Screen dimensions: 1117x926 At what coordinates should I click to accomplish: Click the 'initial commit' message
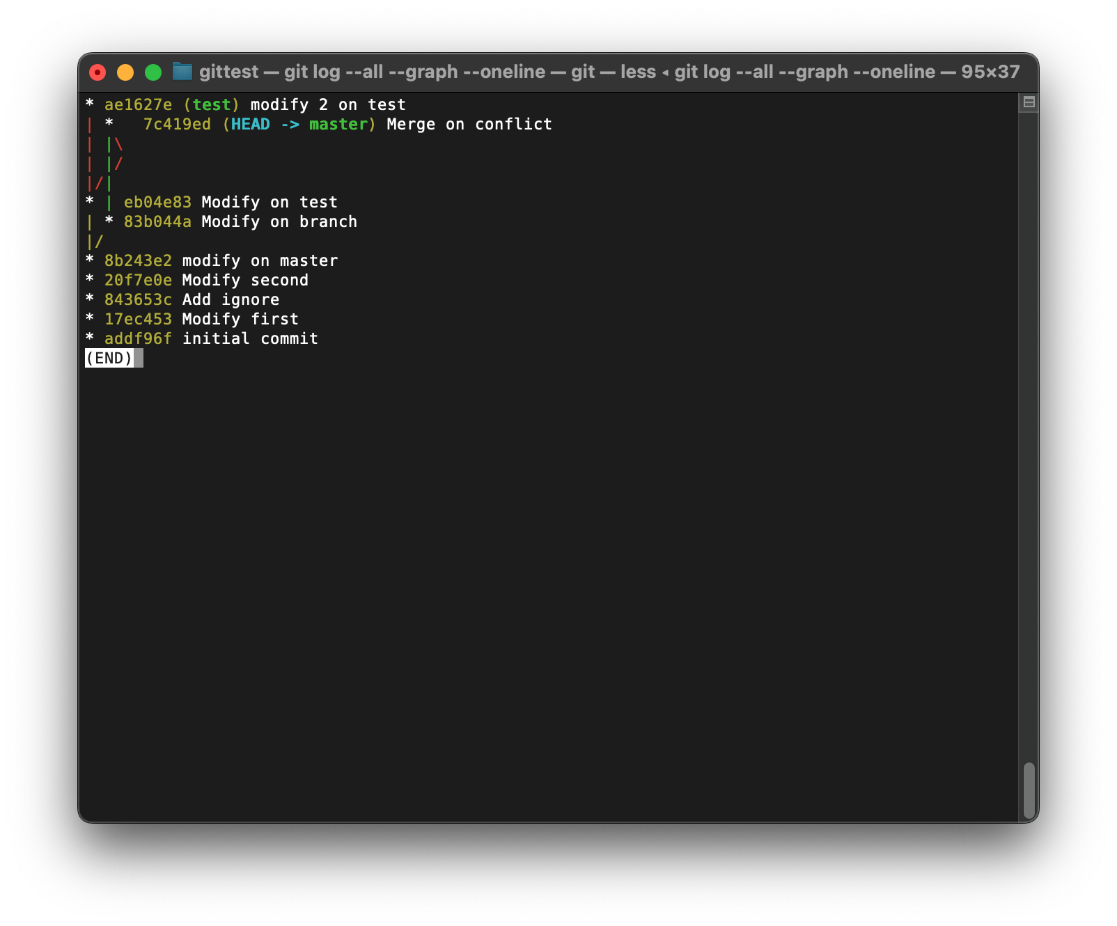pos(250,338)
